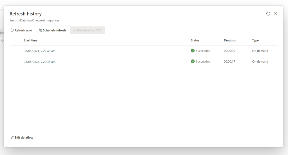The image size is (288, 155).
Task: Click green check icon for 7.20.38 refresh
Action: click(193, 61)
